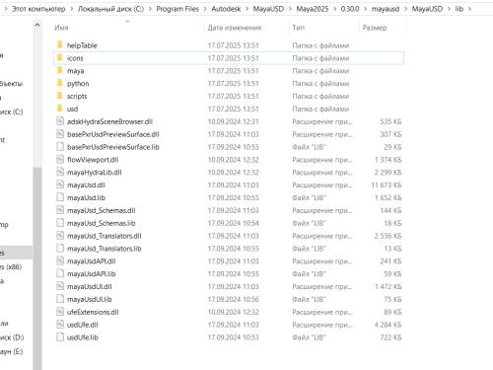Click the scripts folder icon

59,96
